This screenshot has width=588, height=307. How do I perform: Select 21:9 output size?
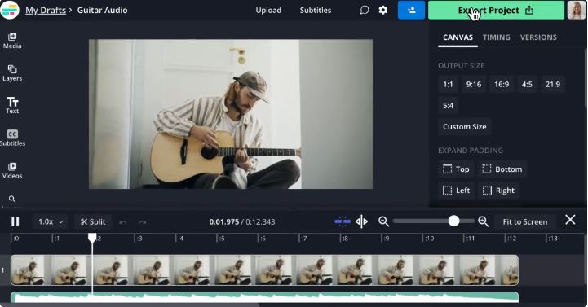(x=553, y=84)
